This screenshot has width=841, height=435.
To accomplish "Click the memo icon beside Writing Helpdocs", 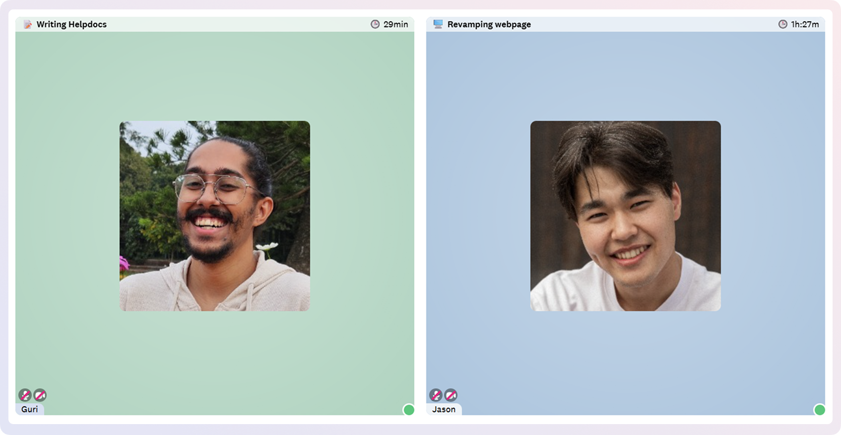I will (28, 24).
